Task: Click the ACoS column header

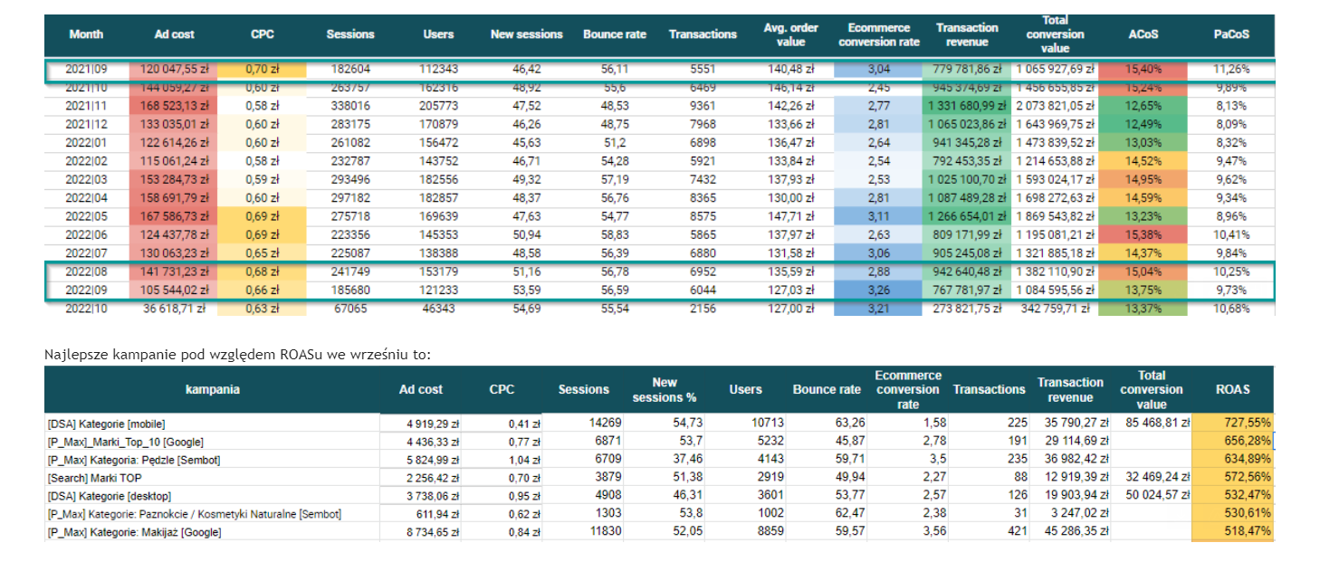Action: tap(1142, 34)
